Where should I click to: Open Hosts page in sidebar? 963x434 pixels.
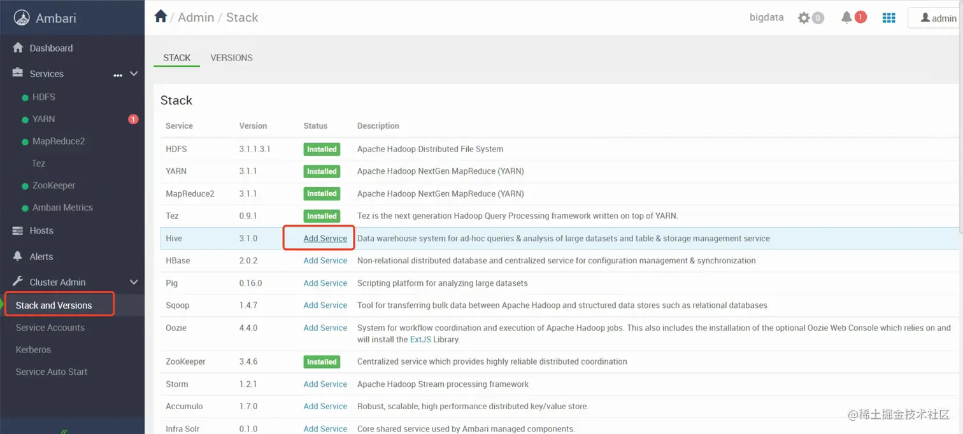point(41,230)
